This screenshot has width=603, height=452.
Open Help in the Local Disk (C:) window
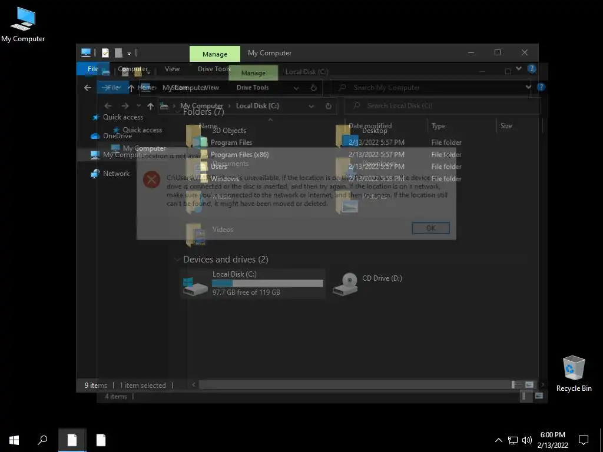[x=541, y=87]
